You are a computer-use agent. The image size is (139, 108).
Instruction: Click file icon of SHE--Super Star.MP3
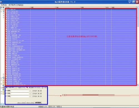coord(6,15)
